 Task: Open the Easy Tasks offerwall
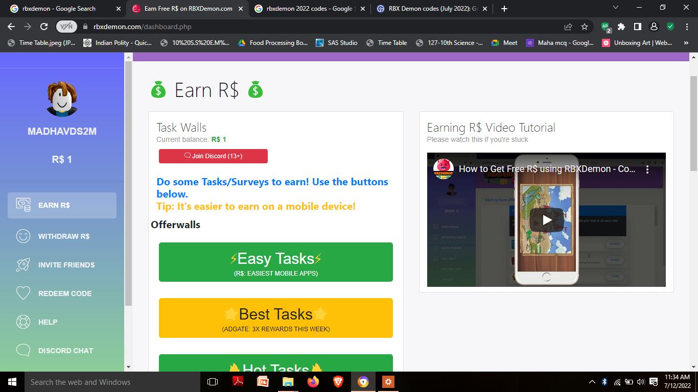276,262
